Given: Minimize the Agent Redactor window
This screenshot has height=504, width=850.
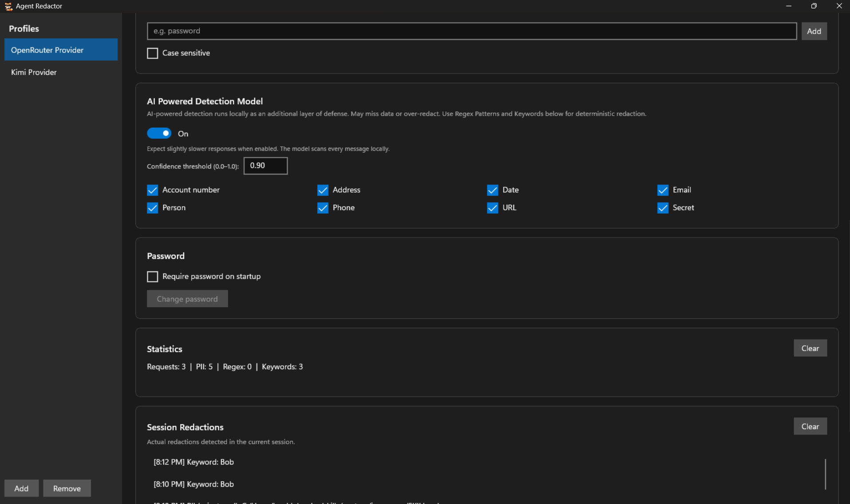Looking at the screenshot, I should tap(789, 6).
